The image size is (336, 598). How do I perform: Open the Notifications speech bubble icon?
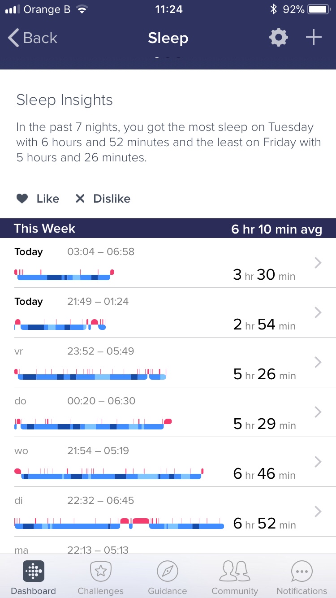coord(302,571)
